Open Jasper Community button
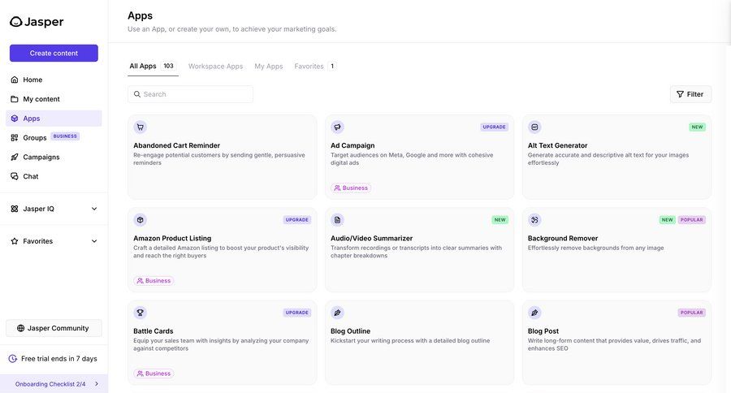 click(54, 328)
